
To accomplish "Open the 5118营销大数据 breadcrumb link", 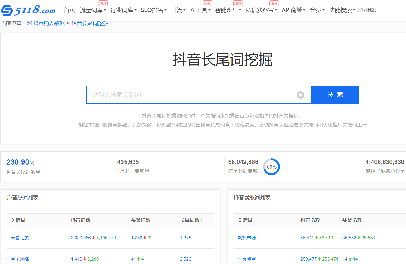I will pyautogui.click(x=46, y=23).
